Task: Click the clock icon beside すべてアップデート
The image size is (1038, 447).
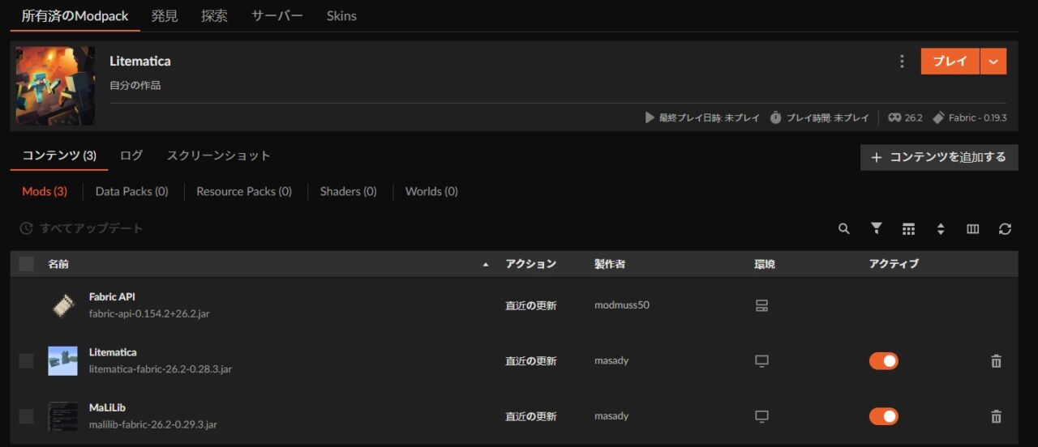Action: click(x=26, y=228)
